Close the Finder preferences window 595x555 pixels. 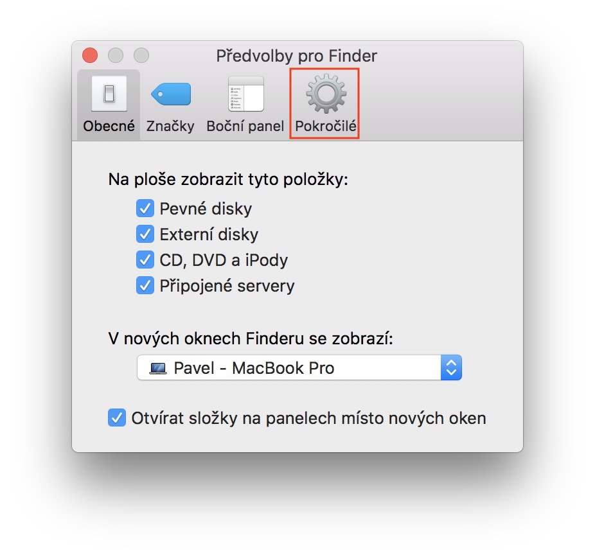point(90,55)
